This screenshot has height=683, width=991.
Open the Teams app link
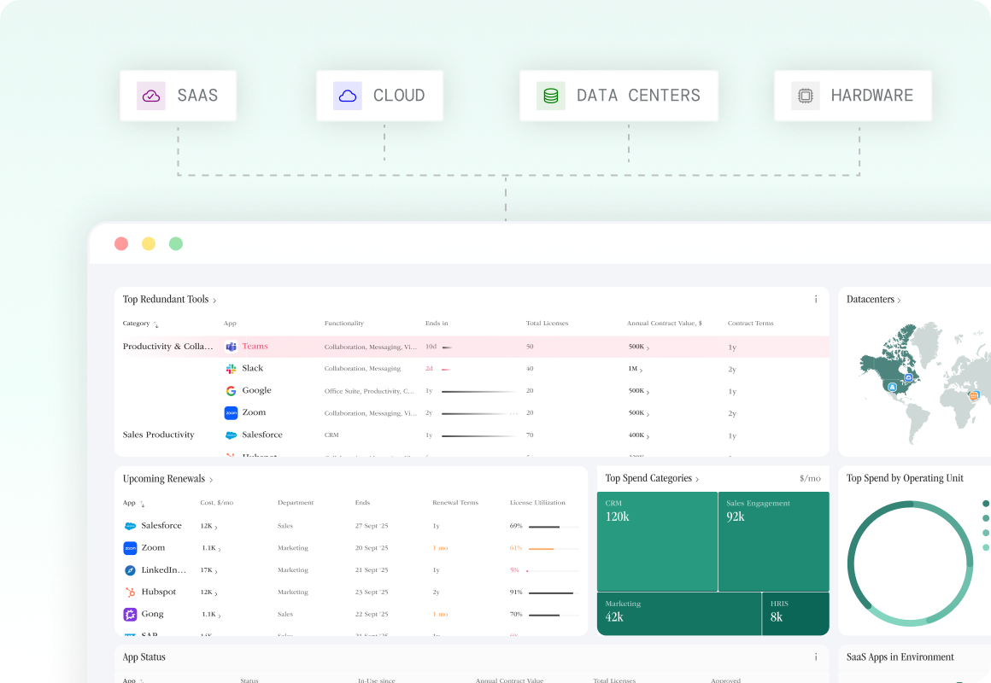255,347
